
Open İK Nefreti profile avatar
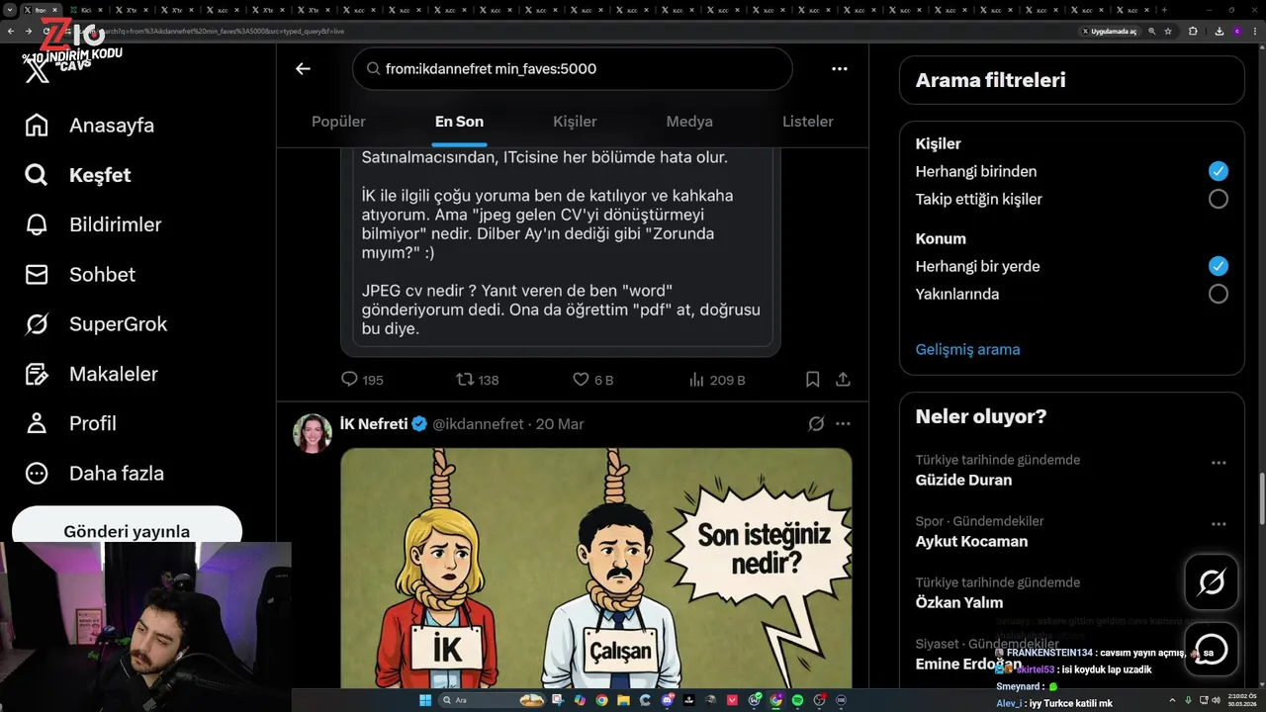pos(313,433)
